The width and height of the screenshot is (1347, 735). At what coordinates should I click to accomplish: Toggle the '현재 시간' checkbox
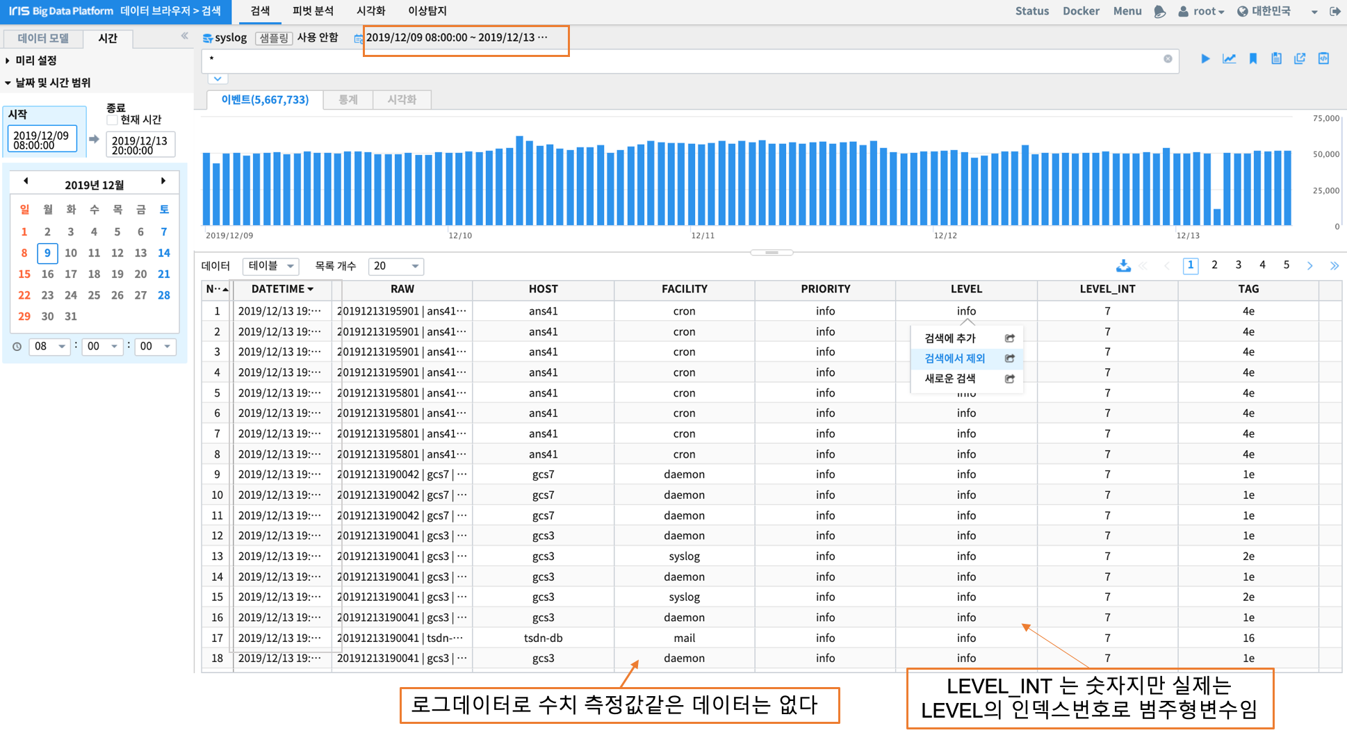[x=112, y=119]
